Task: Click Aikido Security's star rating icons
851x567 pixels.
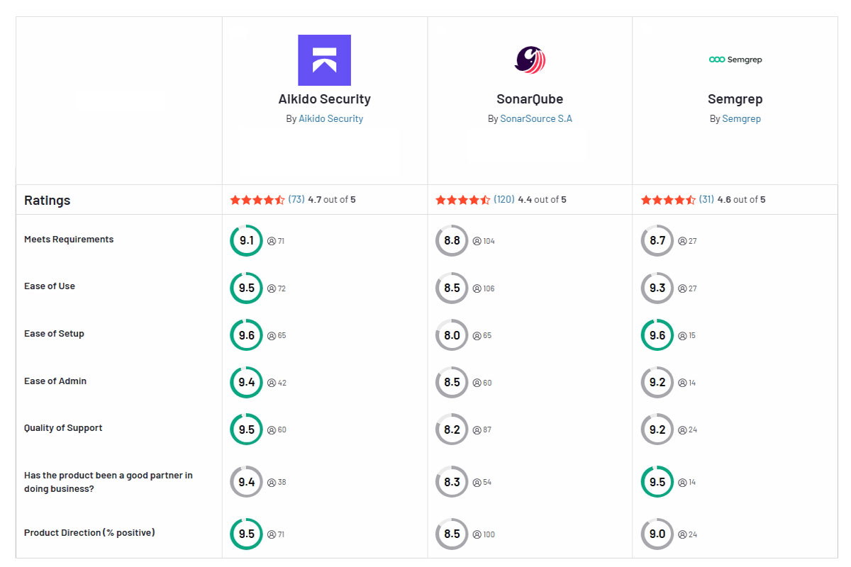Action: [257, 200]
